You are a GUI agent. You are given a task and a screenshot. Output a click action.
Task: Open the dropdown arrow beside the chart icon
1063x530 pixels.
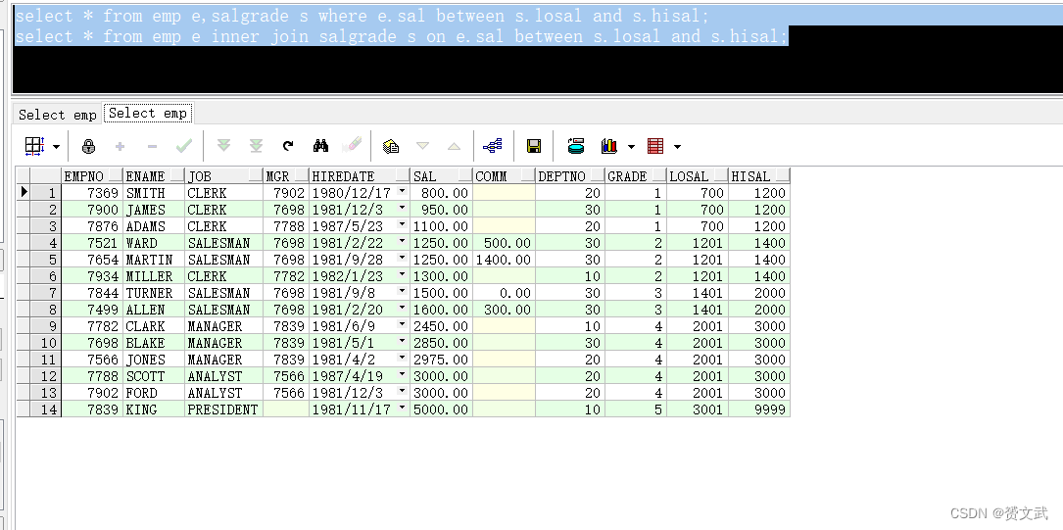tap(631, 147)
